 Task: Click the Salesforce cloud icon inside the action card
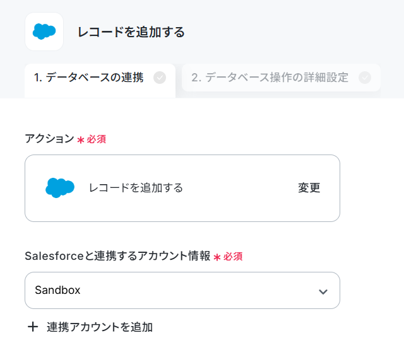pos(60,187)
